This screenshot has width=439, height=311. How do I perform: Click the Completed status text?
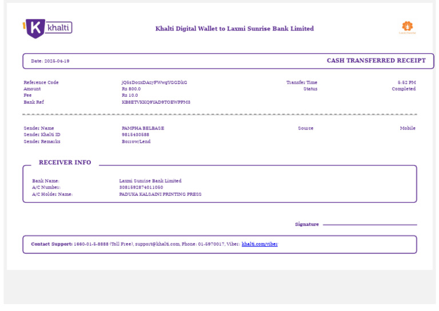404,89
